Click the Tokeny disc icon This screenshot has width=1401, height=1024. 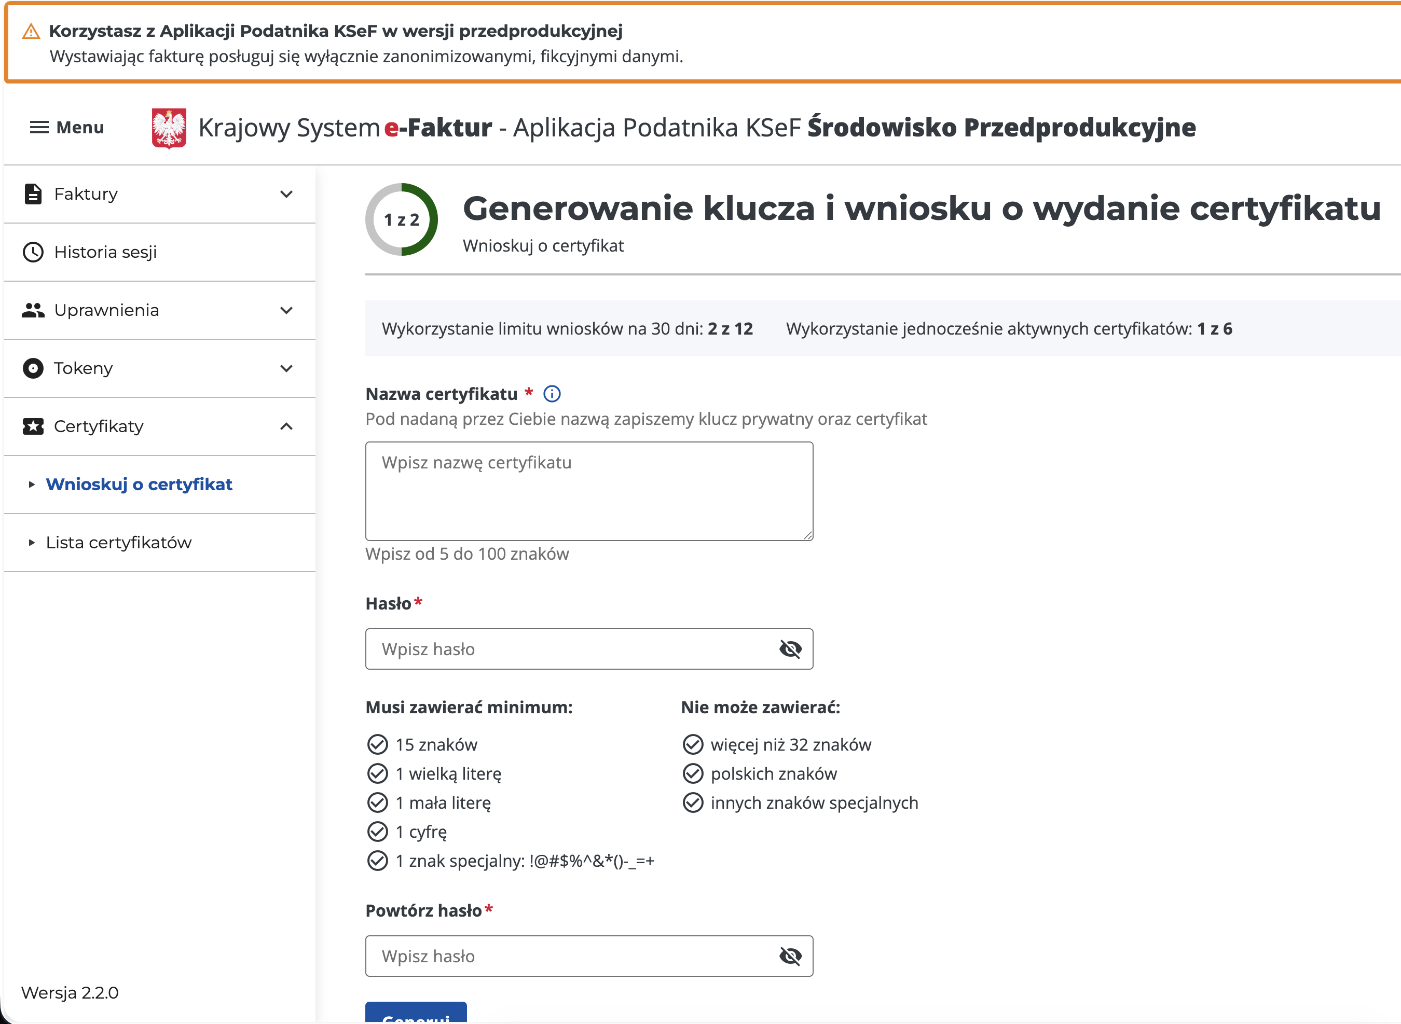33,368
